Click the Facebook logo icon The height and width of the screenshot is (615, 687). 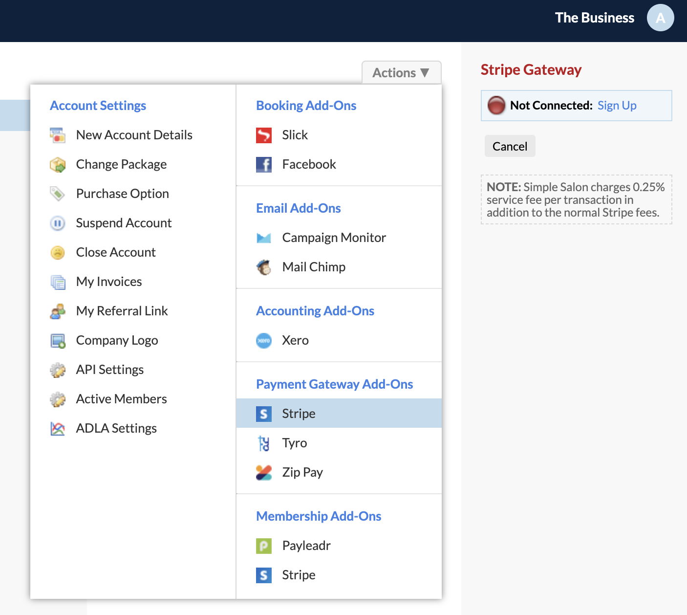pos(264,164)
